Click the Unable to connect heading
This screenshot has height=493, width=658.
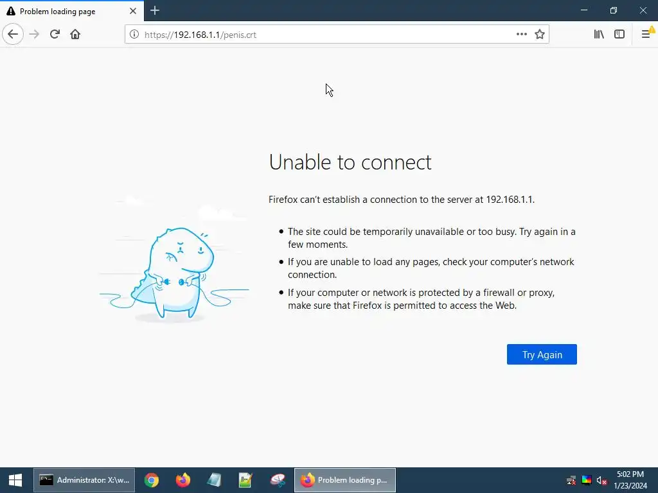(x=350, y=162)
